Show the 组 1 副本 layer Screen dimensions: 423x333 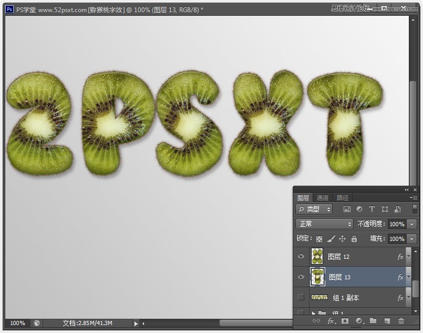[301, 297]
